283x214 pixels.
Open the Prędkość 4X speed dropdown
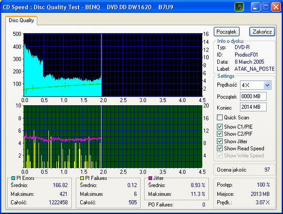point(267,85)
